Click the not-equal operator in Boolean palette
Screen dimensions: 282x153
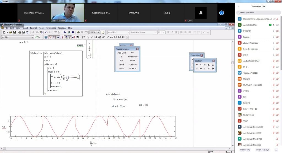click(197, 69)
